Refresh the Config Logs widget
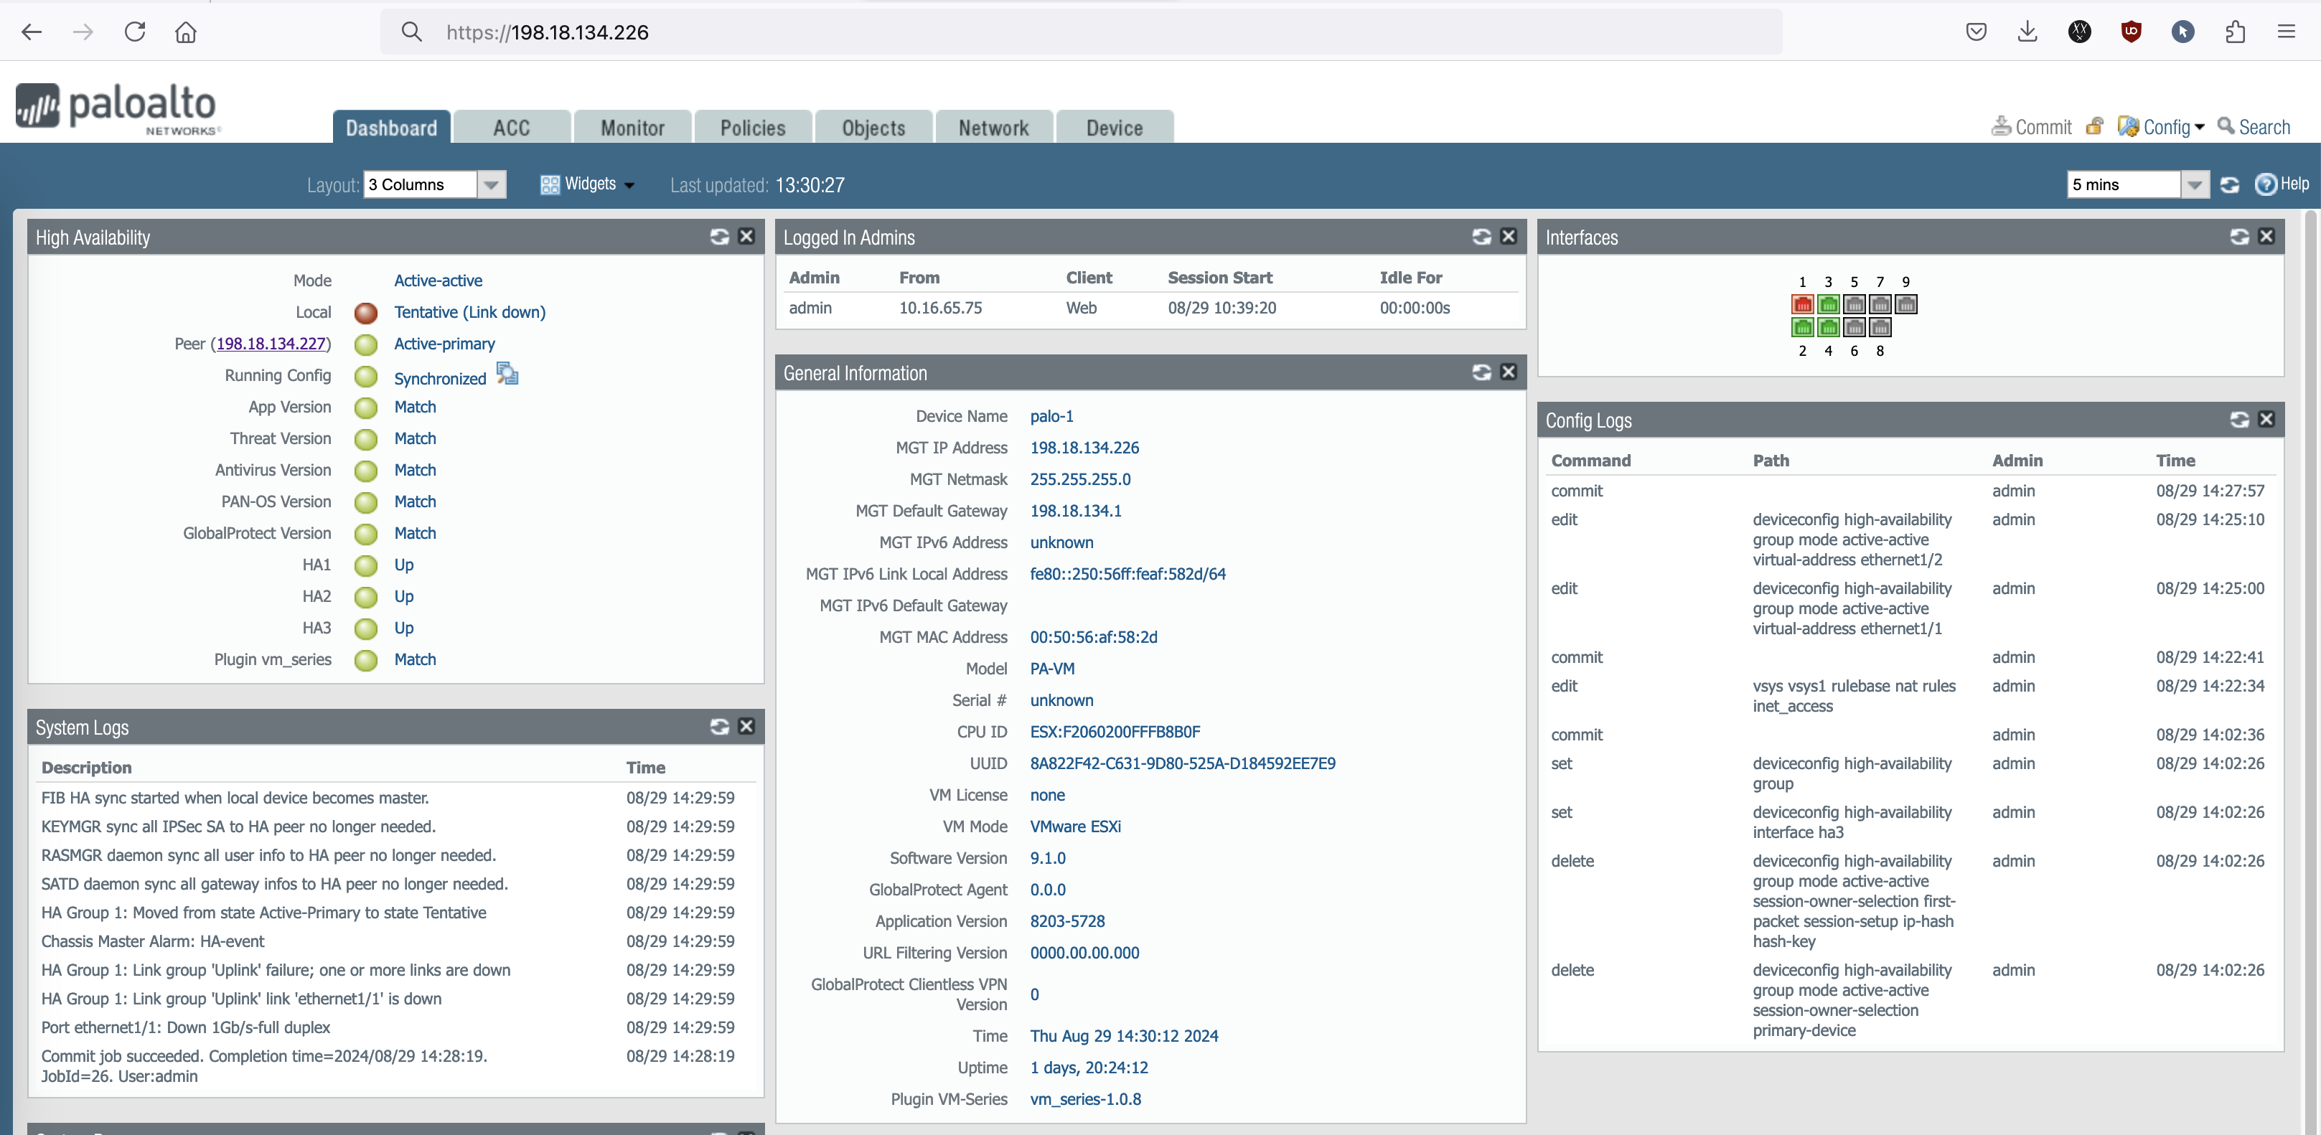 [2239, 420]
